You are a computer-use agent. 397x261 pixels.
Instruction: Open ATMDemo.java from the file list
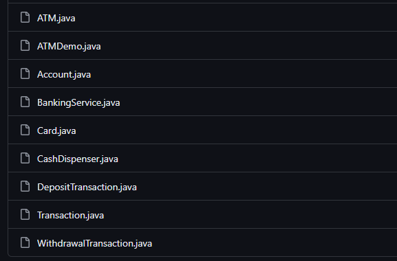pyautogui.click(x=69, y=46)
